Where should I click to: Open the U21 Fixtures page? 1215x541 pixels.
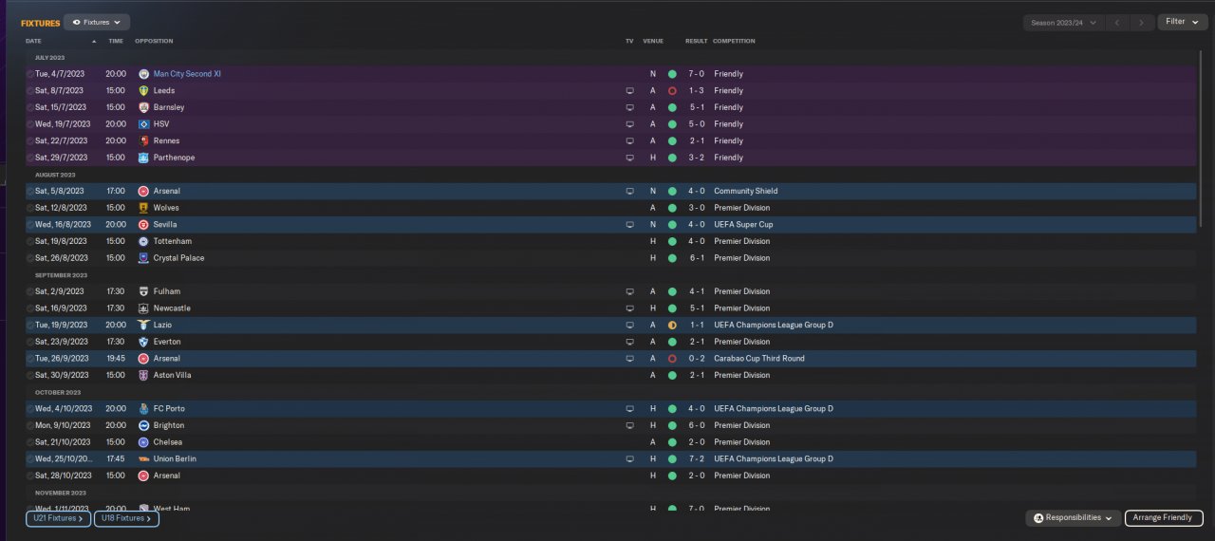click(x=58, y=519)
